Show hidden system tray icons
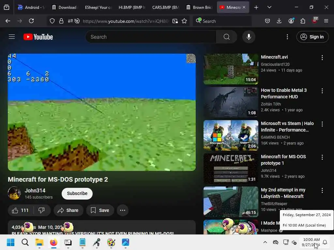This screenshot has height=250, width=334. pyautogui.click(x=265, y=242)
